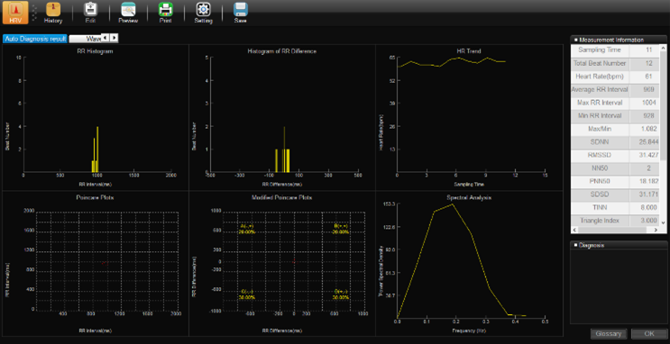Click the Diagnosis panel header
The width and height of the screenshot is (670, 344).
coord(619,246)
